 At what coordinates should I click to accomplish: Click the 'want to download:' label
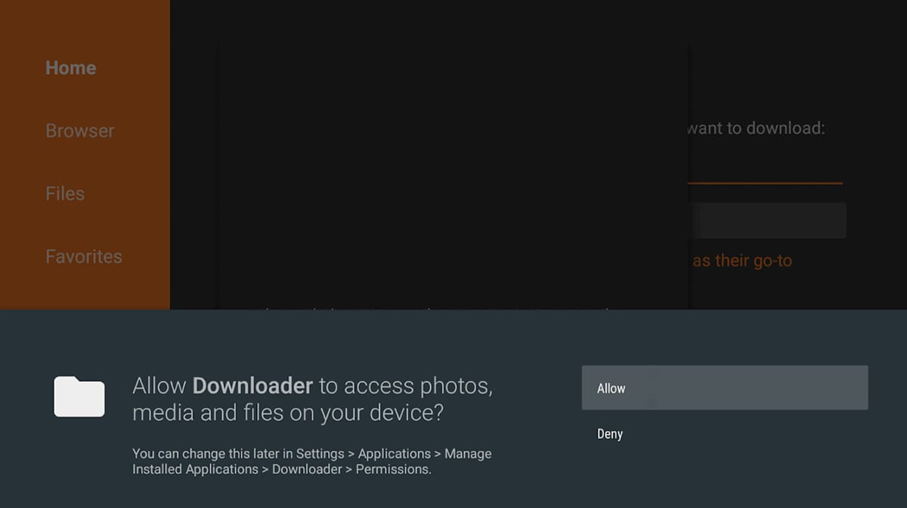click(x=756, y=129)
